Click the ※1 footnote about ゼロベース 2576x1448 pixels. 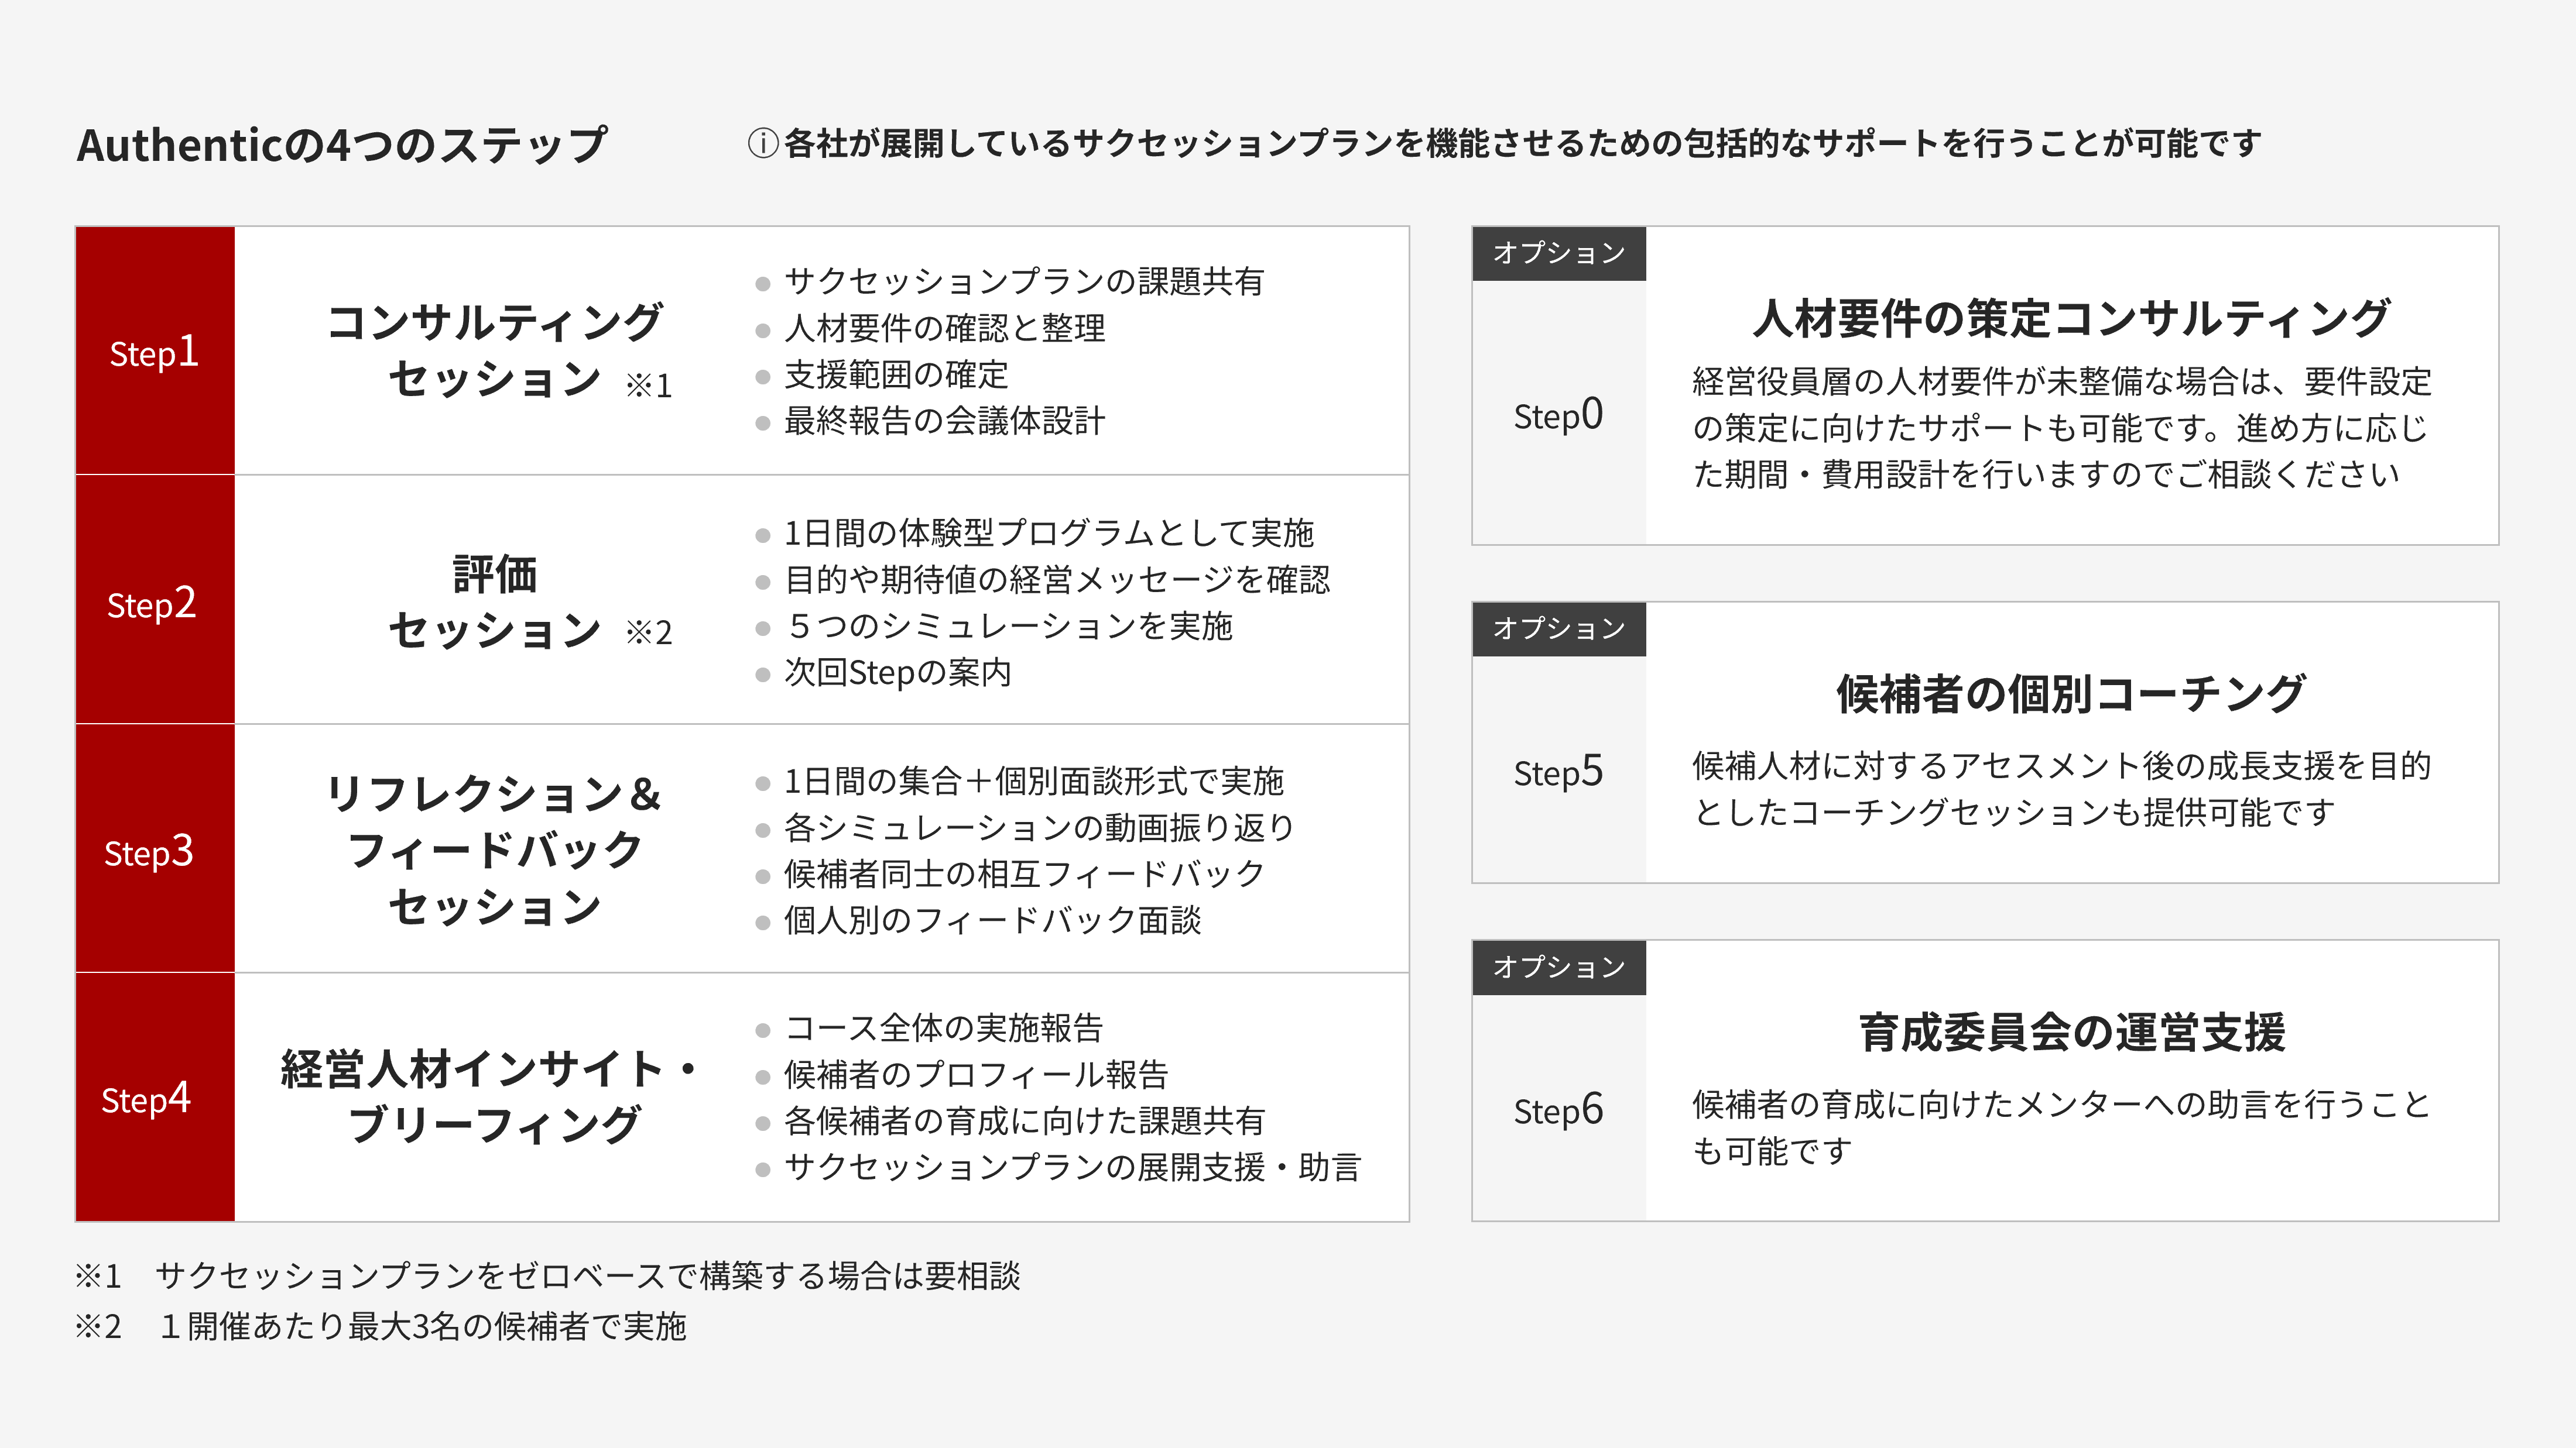coord(548,1276)
